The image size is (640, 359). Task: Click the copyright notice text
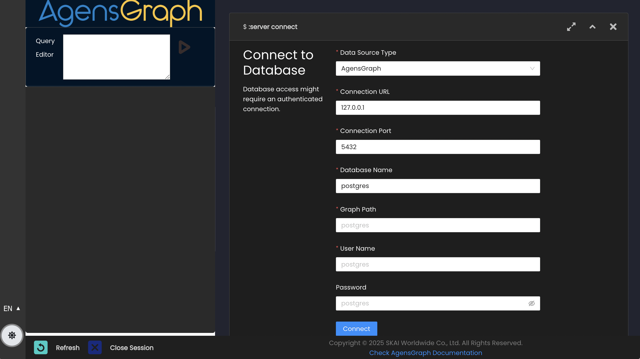(x=426, y=343)
